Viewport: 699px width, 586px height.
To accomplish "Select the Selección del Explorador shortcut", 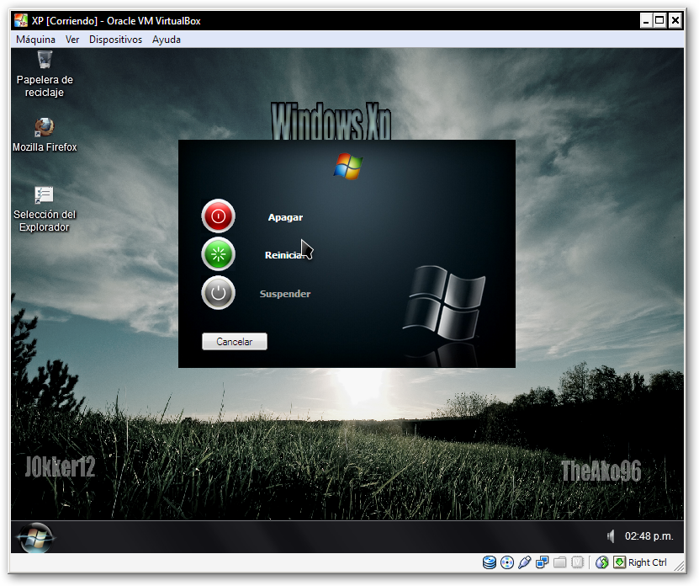I will [45, 209].
